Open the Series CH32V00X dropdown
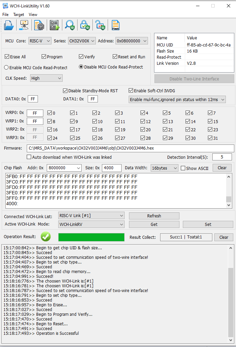 coord(82,41)
